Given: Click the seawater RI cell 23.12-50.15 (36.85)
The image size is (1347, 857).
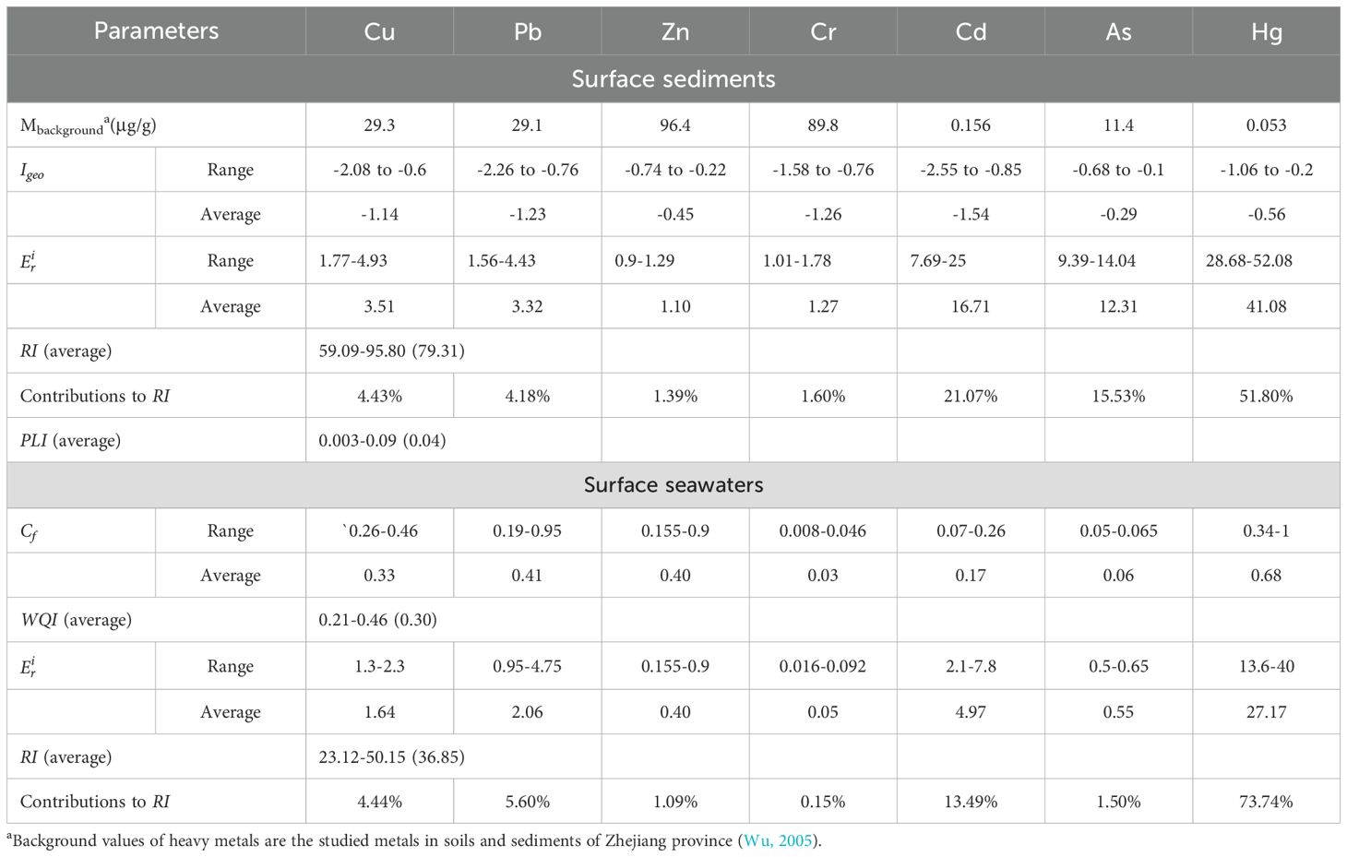Looking at the screenshot, I should click(x=392, y=757).
